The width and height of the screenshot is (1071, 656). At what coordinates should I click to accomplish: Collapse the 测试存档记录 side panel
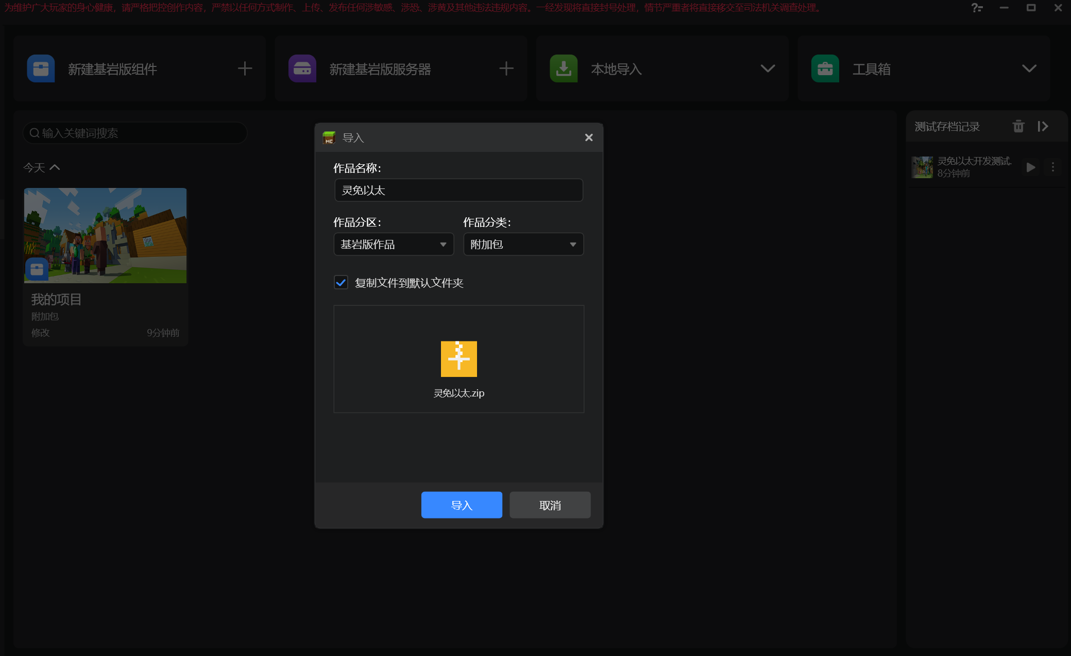[x=1043, y=127]
